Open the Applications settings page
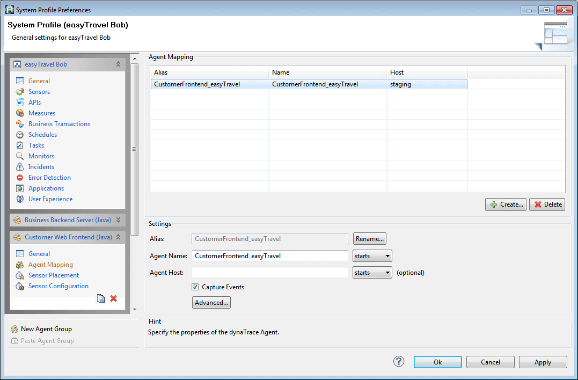Screen dimensions: 578x380 tap(46, 188)
